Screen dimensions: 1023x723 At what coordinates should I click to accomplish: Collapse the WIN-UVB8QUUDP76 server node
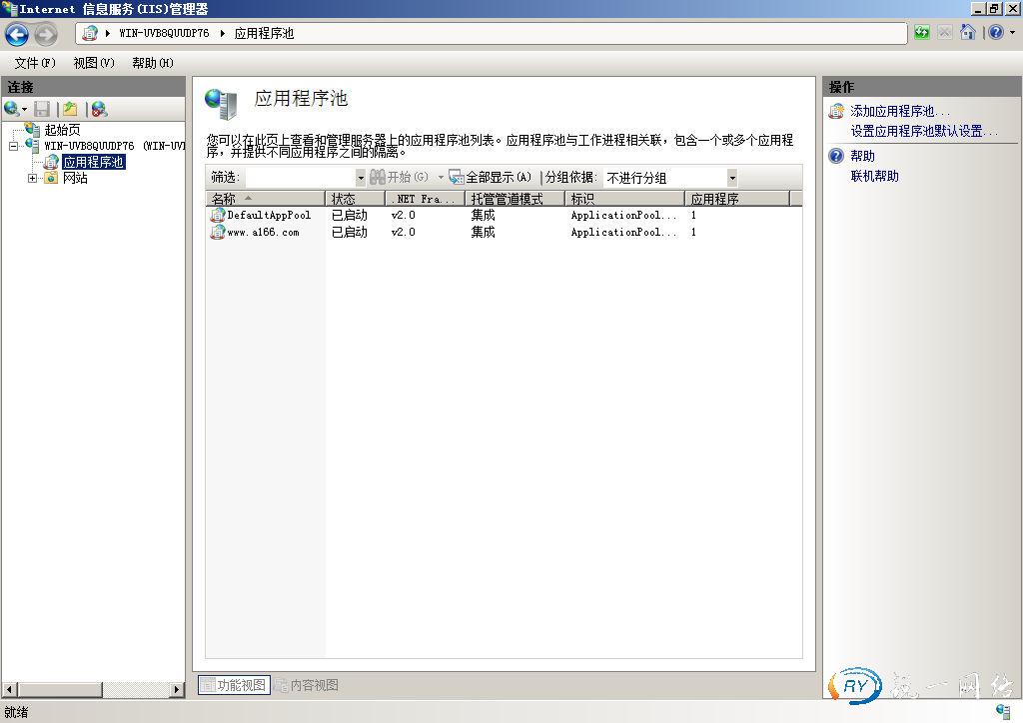pos(13,146)
